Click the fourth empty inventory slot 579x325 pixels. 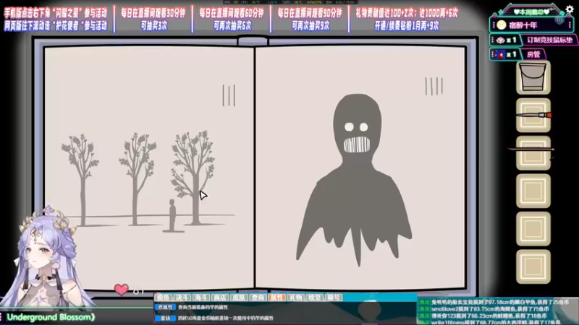click(533, 191)
